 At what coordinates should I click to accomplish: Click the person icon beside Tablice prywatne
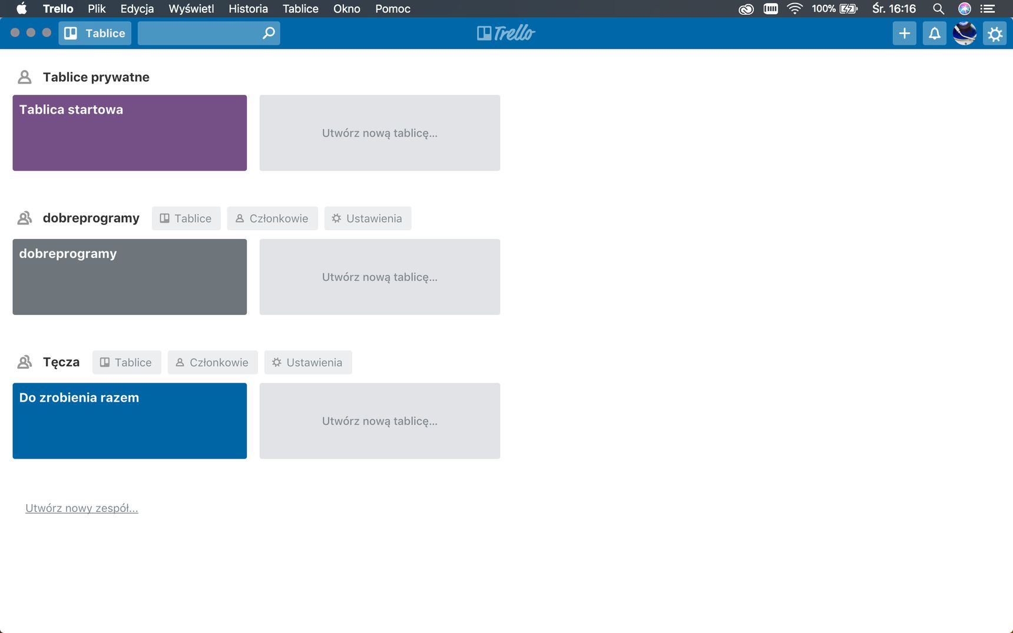pos(24,77)
